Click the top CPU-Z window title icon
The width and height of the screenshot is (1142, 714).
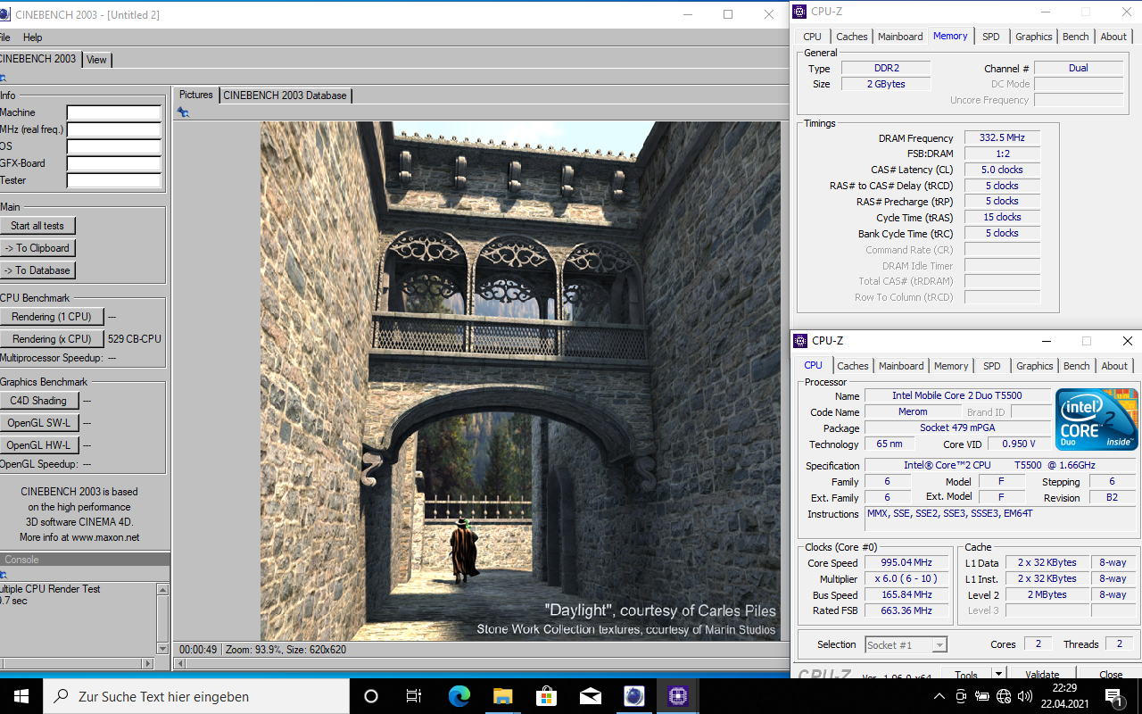(800, 12)
